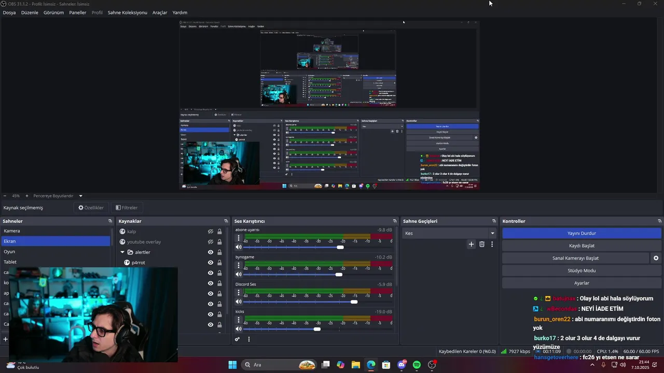Image resolution: width=664 pixels, height=373 pixels.
Task: Open source Filtreler button
Action: coord(127,208)
